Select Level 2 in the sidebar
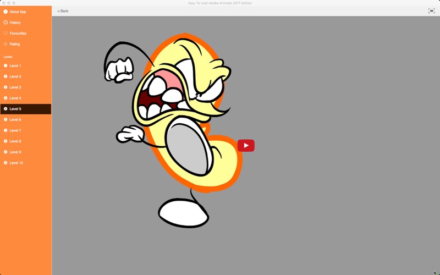Viewport: 440px width, 275px height. (x=26, y=76)
